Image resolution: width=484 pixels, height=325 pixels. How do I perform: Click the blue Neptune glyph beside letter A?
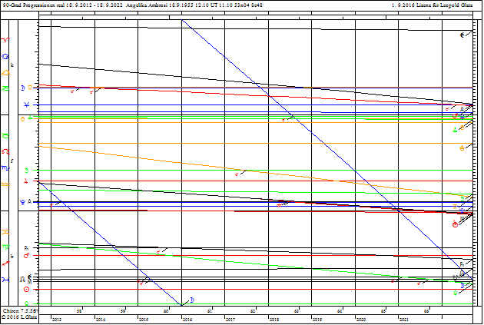tap(23, 203)
